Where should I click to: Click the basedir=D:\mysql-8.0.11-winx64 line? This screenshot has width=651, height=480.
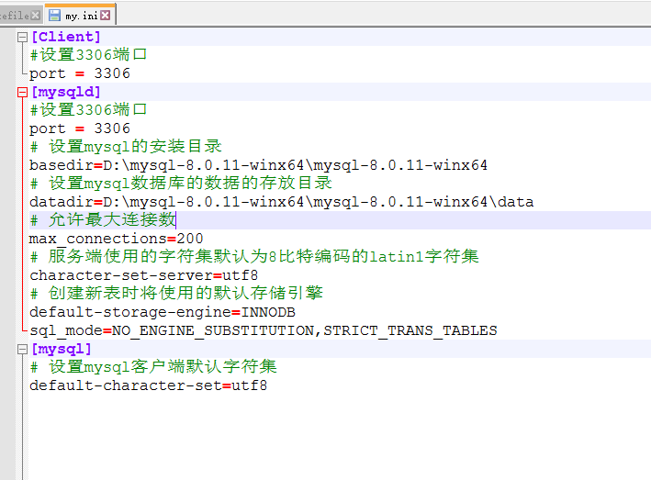pyautogui.click(x=258, y=165)
